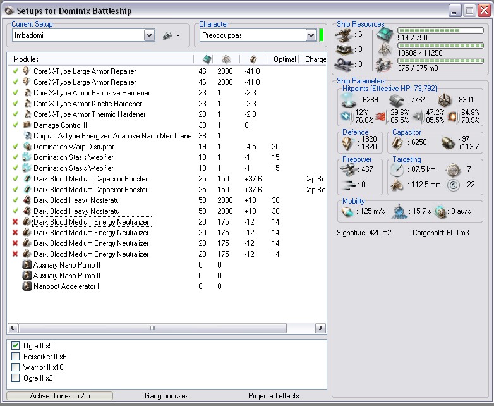Click the max velocity icon showing 125 m/s
Screen dimensions: 494x406
(x=347, y=212)
